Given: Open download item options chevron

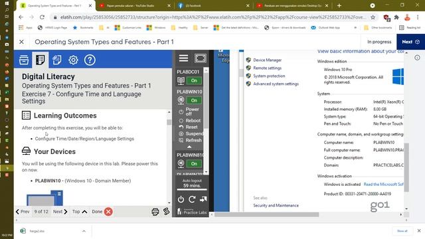Looking at the screenshot, I should tap(84, 231).
